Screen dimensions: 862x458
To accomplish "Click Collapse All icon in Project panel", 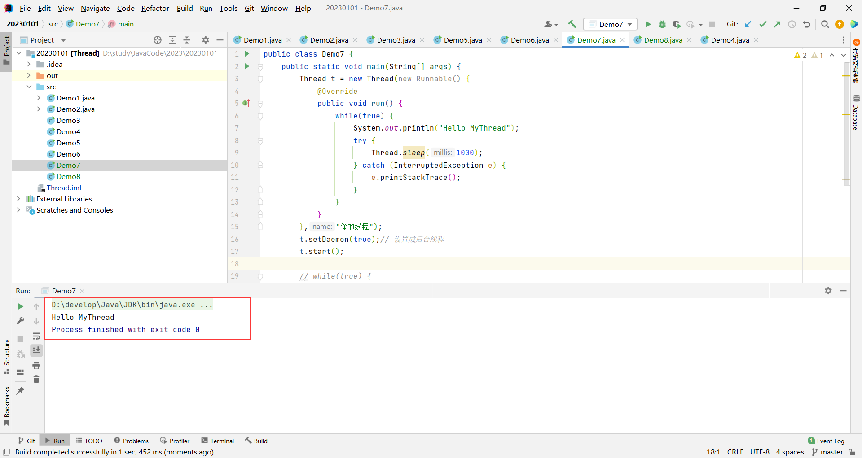I will coord(187,40).
